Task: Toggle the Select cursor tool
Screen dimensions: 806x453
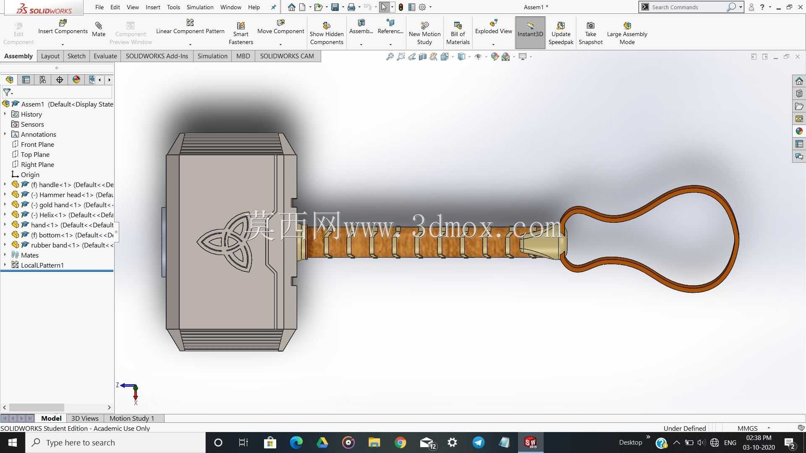Action: (x=384, y=7)
